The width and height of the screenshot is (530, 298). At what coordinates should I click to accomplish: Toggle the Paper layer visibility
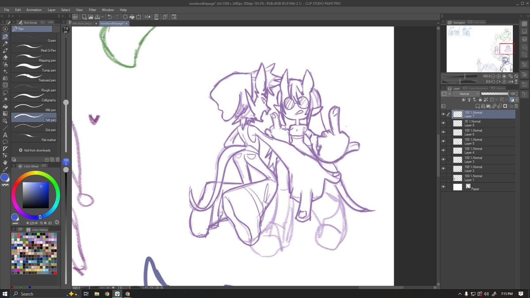click(x=443, y=187)
